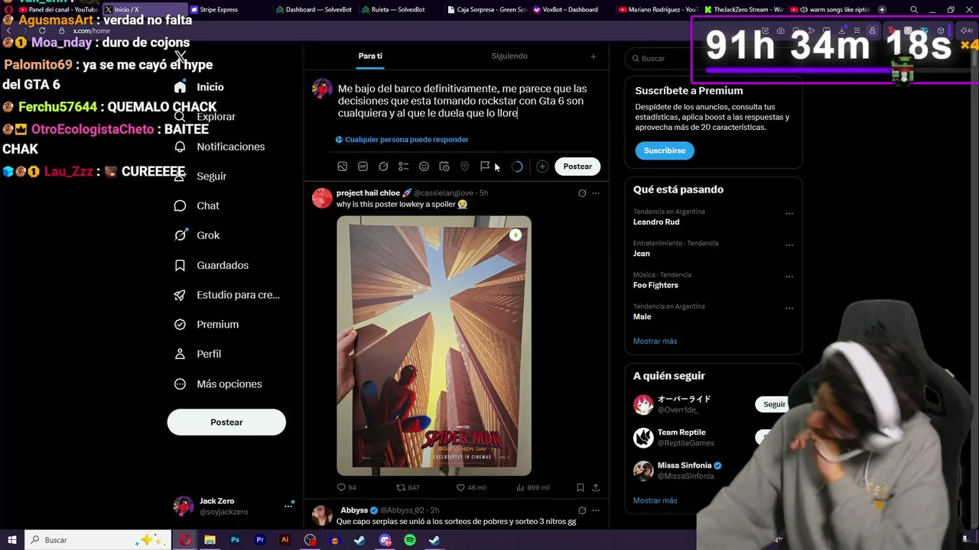Click the flag icon in composer toolbar
This screenshot has height=550, width=979.
click(485, 167)
